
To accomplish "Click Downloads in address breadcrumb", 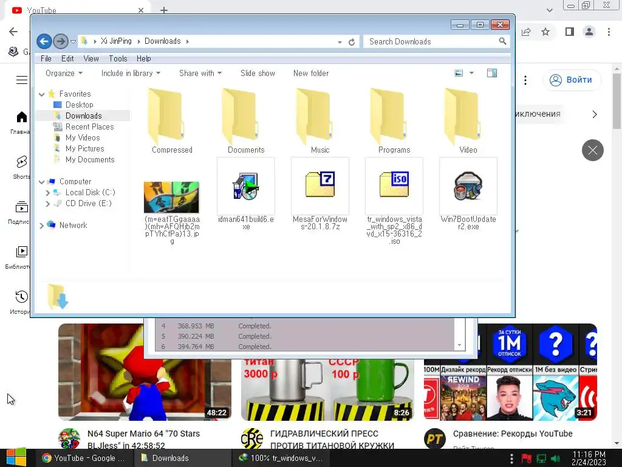I will [162, 41].
